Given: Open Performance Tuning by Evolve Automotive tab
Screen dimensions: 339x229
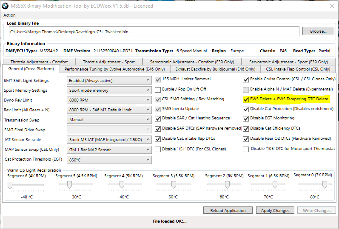Looking at the screenshot, I should point(114,69).
